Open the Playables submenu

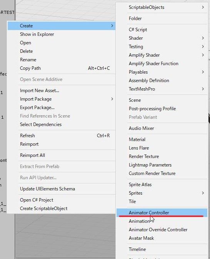click(x=162, y=72)
